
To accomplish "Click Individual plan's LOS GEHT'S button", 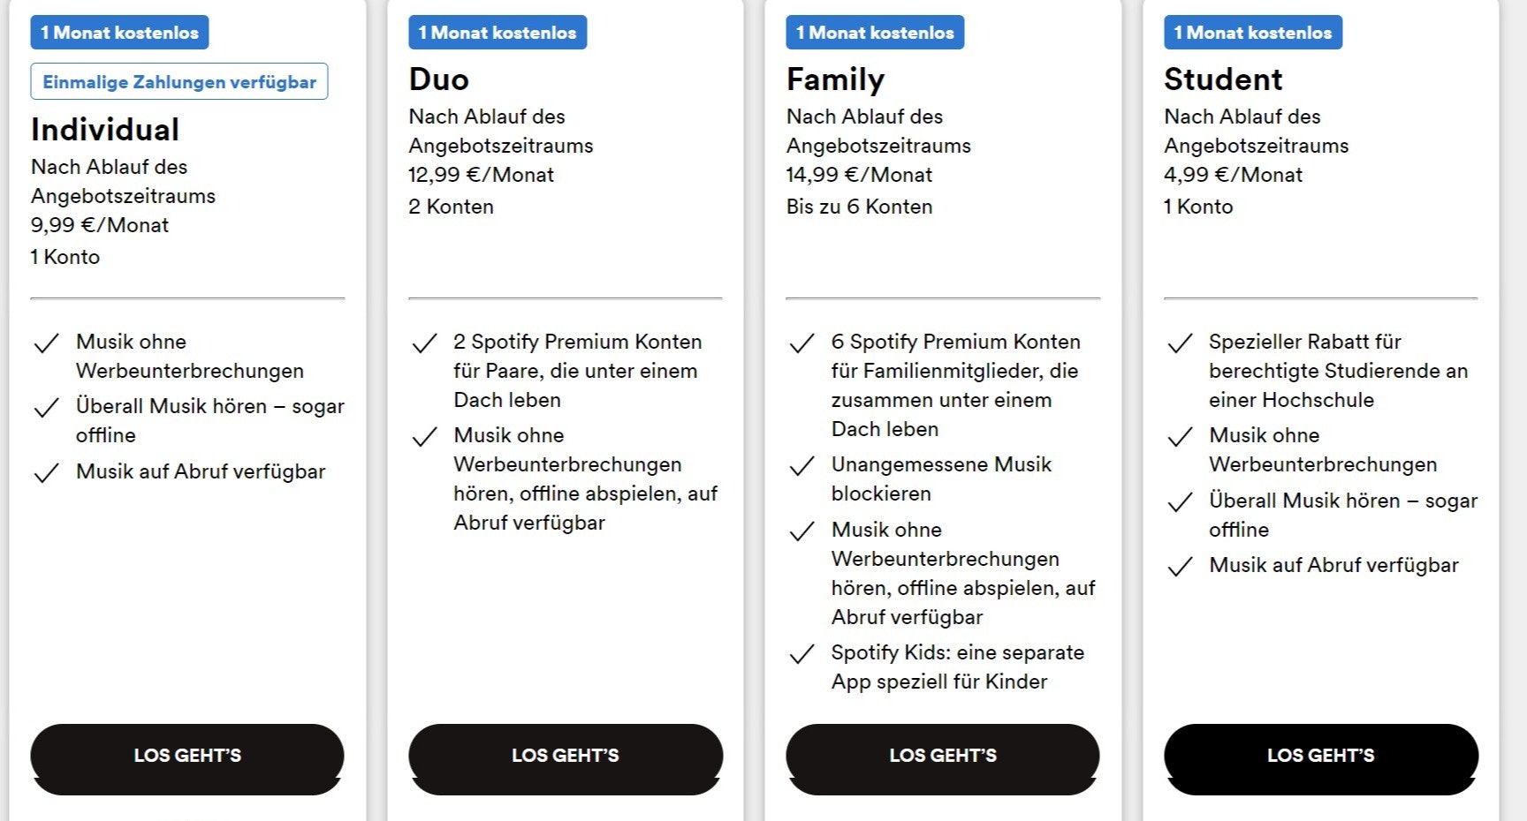I will pyautogui.click(x=187, y=756).
